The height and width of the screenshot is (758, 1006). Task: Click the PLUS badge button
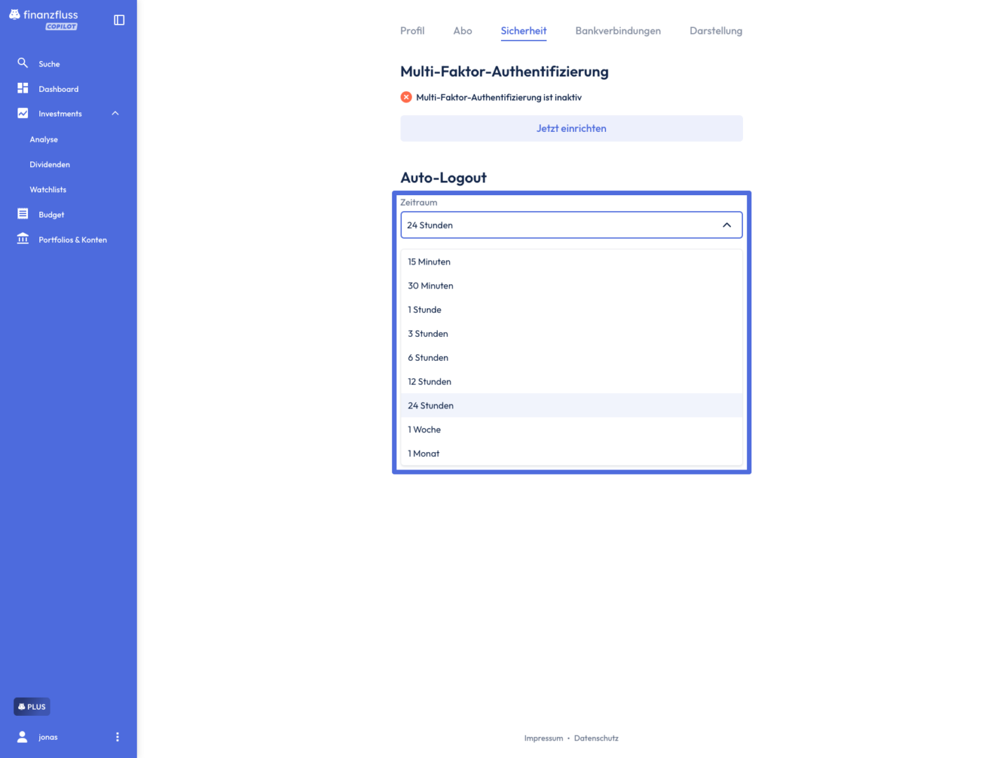pos(32,707)
